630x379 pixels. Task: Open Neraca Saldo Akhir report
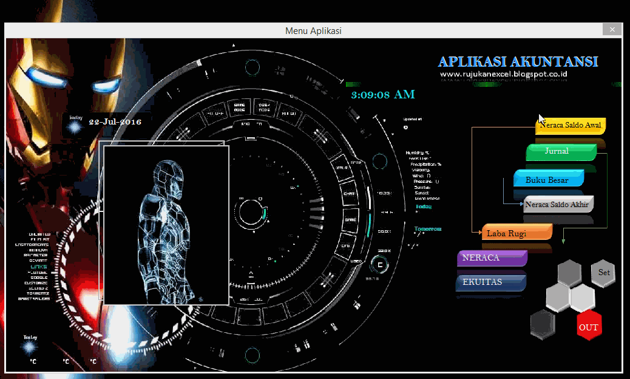pos(558,204)
